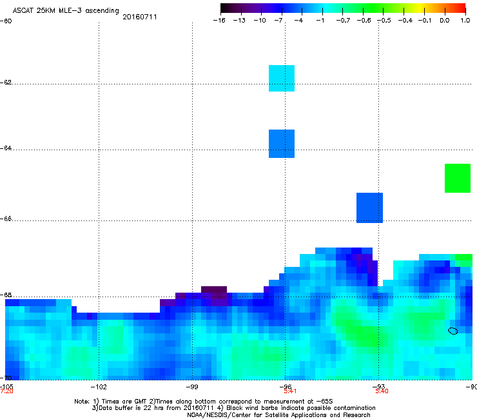Screen dimensions: 477x419
Task: Click the -10 colorbar label
Action: 260,21
